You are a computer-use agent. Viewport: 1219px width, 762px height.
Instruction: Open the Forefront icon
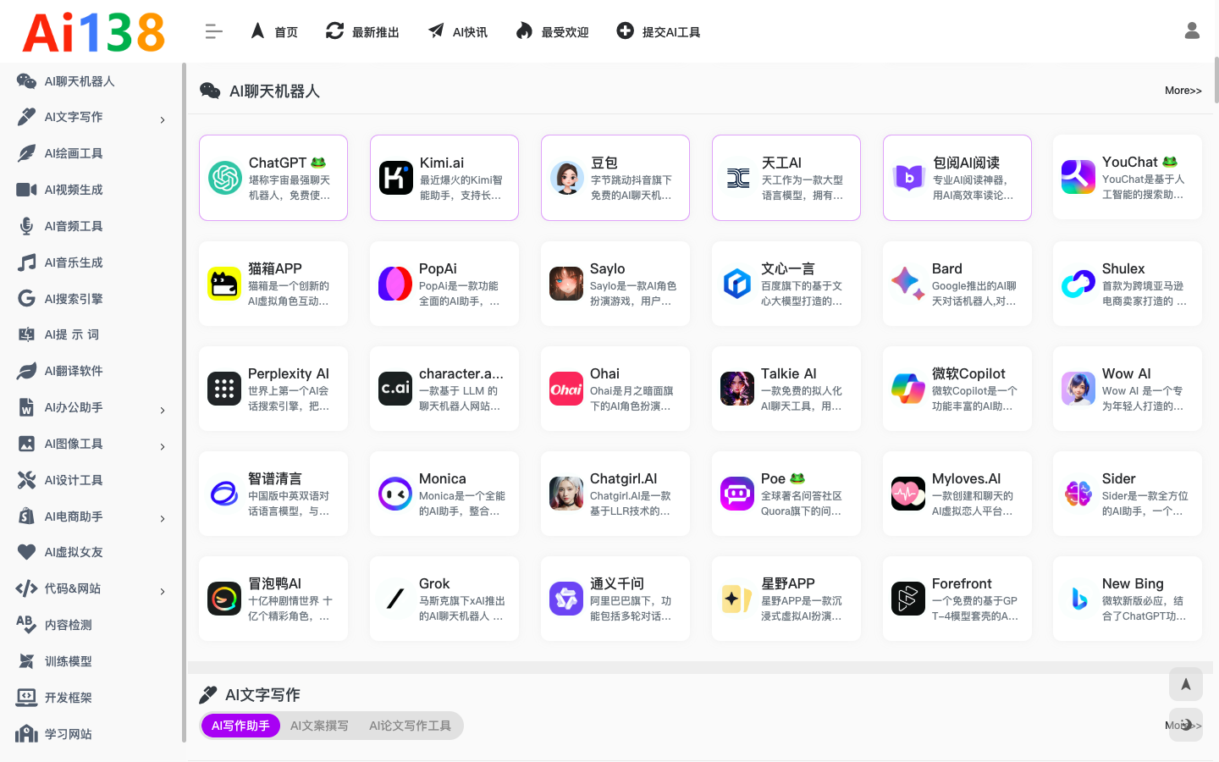pyautogui.click(x=908, y=599)
